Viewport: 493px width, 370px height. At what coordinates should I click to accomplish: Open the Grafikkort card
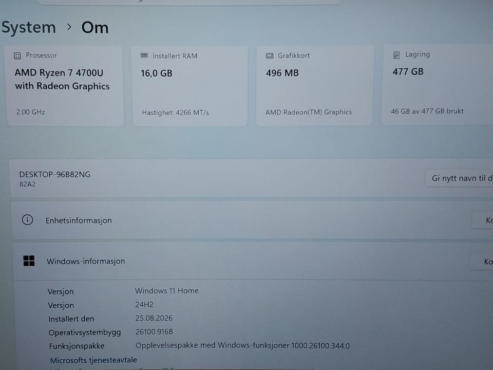314,85
